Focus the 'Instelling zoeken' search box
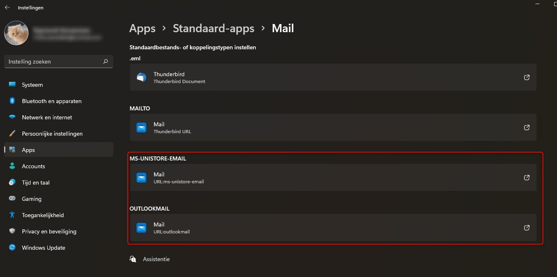Viewport: 557px width, 277px height. (59, 62)
